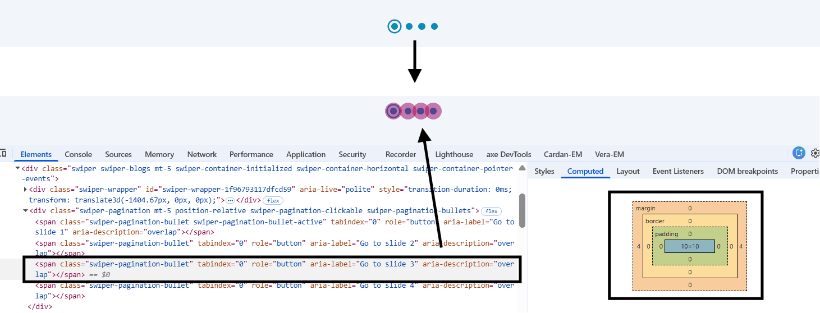Toggle flex badge on swiper-pagination row
The image size is (820, 313).
(492, 211)
